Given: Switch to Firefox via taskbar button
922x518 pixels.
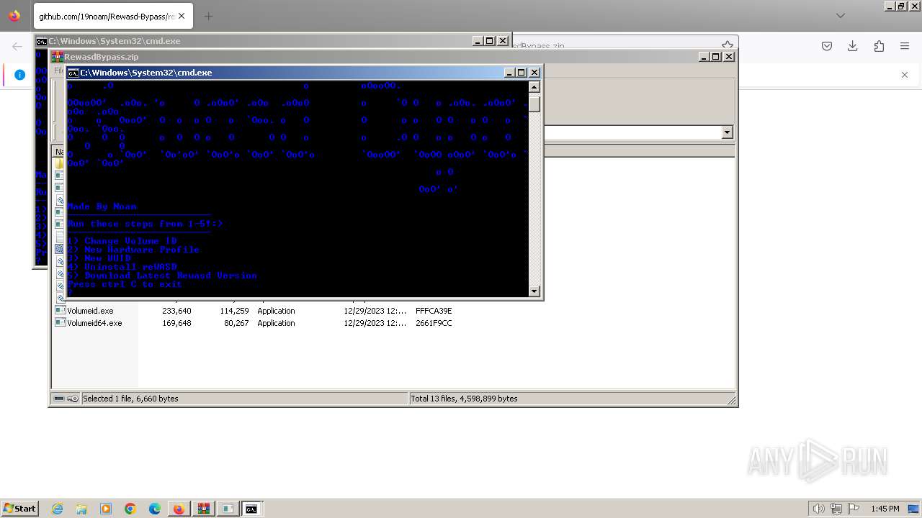Looking at the screenshot, I should (179, 509).
